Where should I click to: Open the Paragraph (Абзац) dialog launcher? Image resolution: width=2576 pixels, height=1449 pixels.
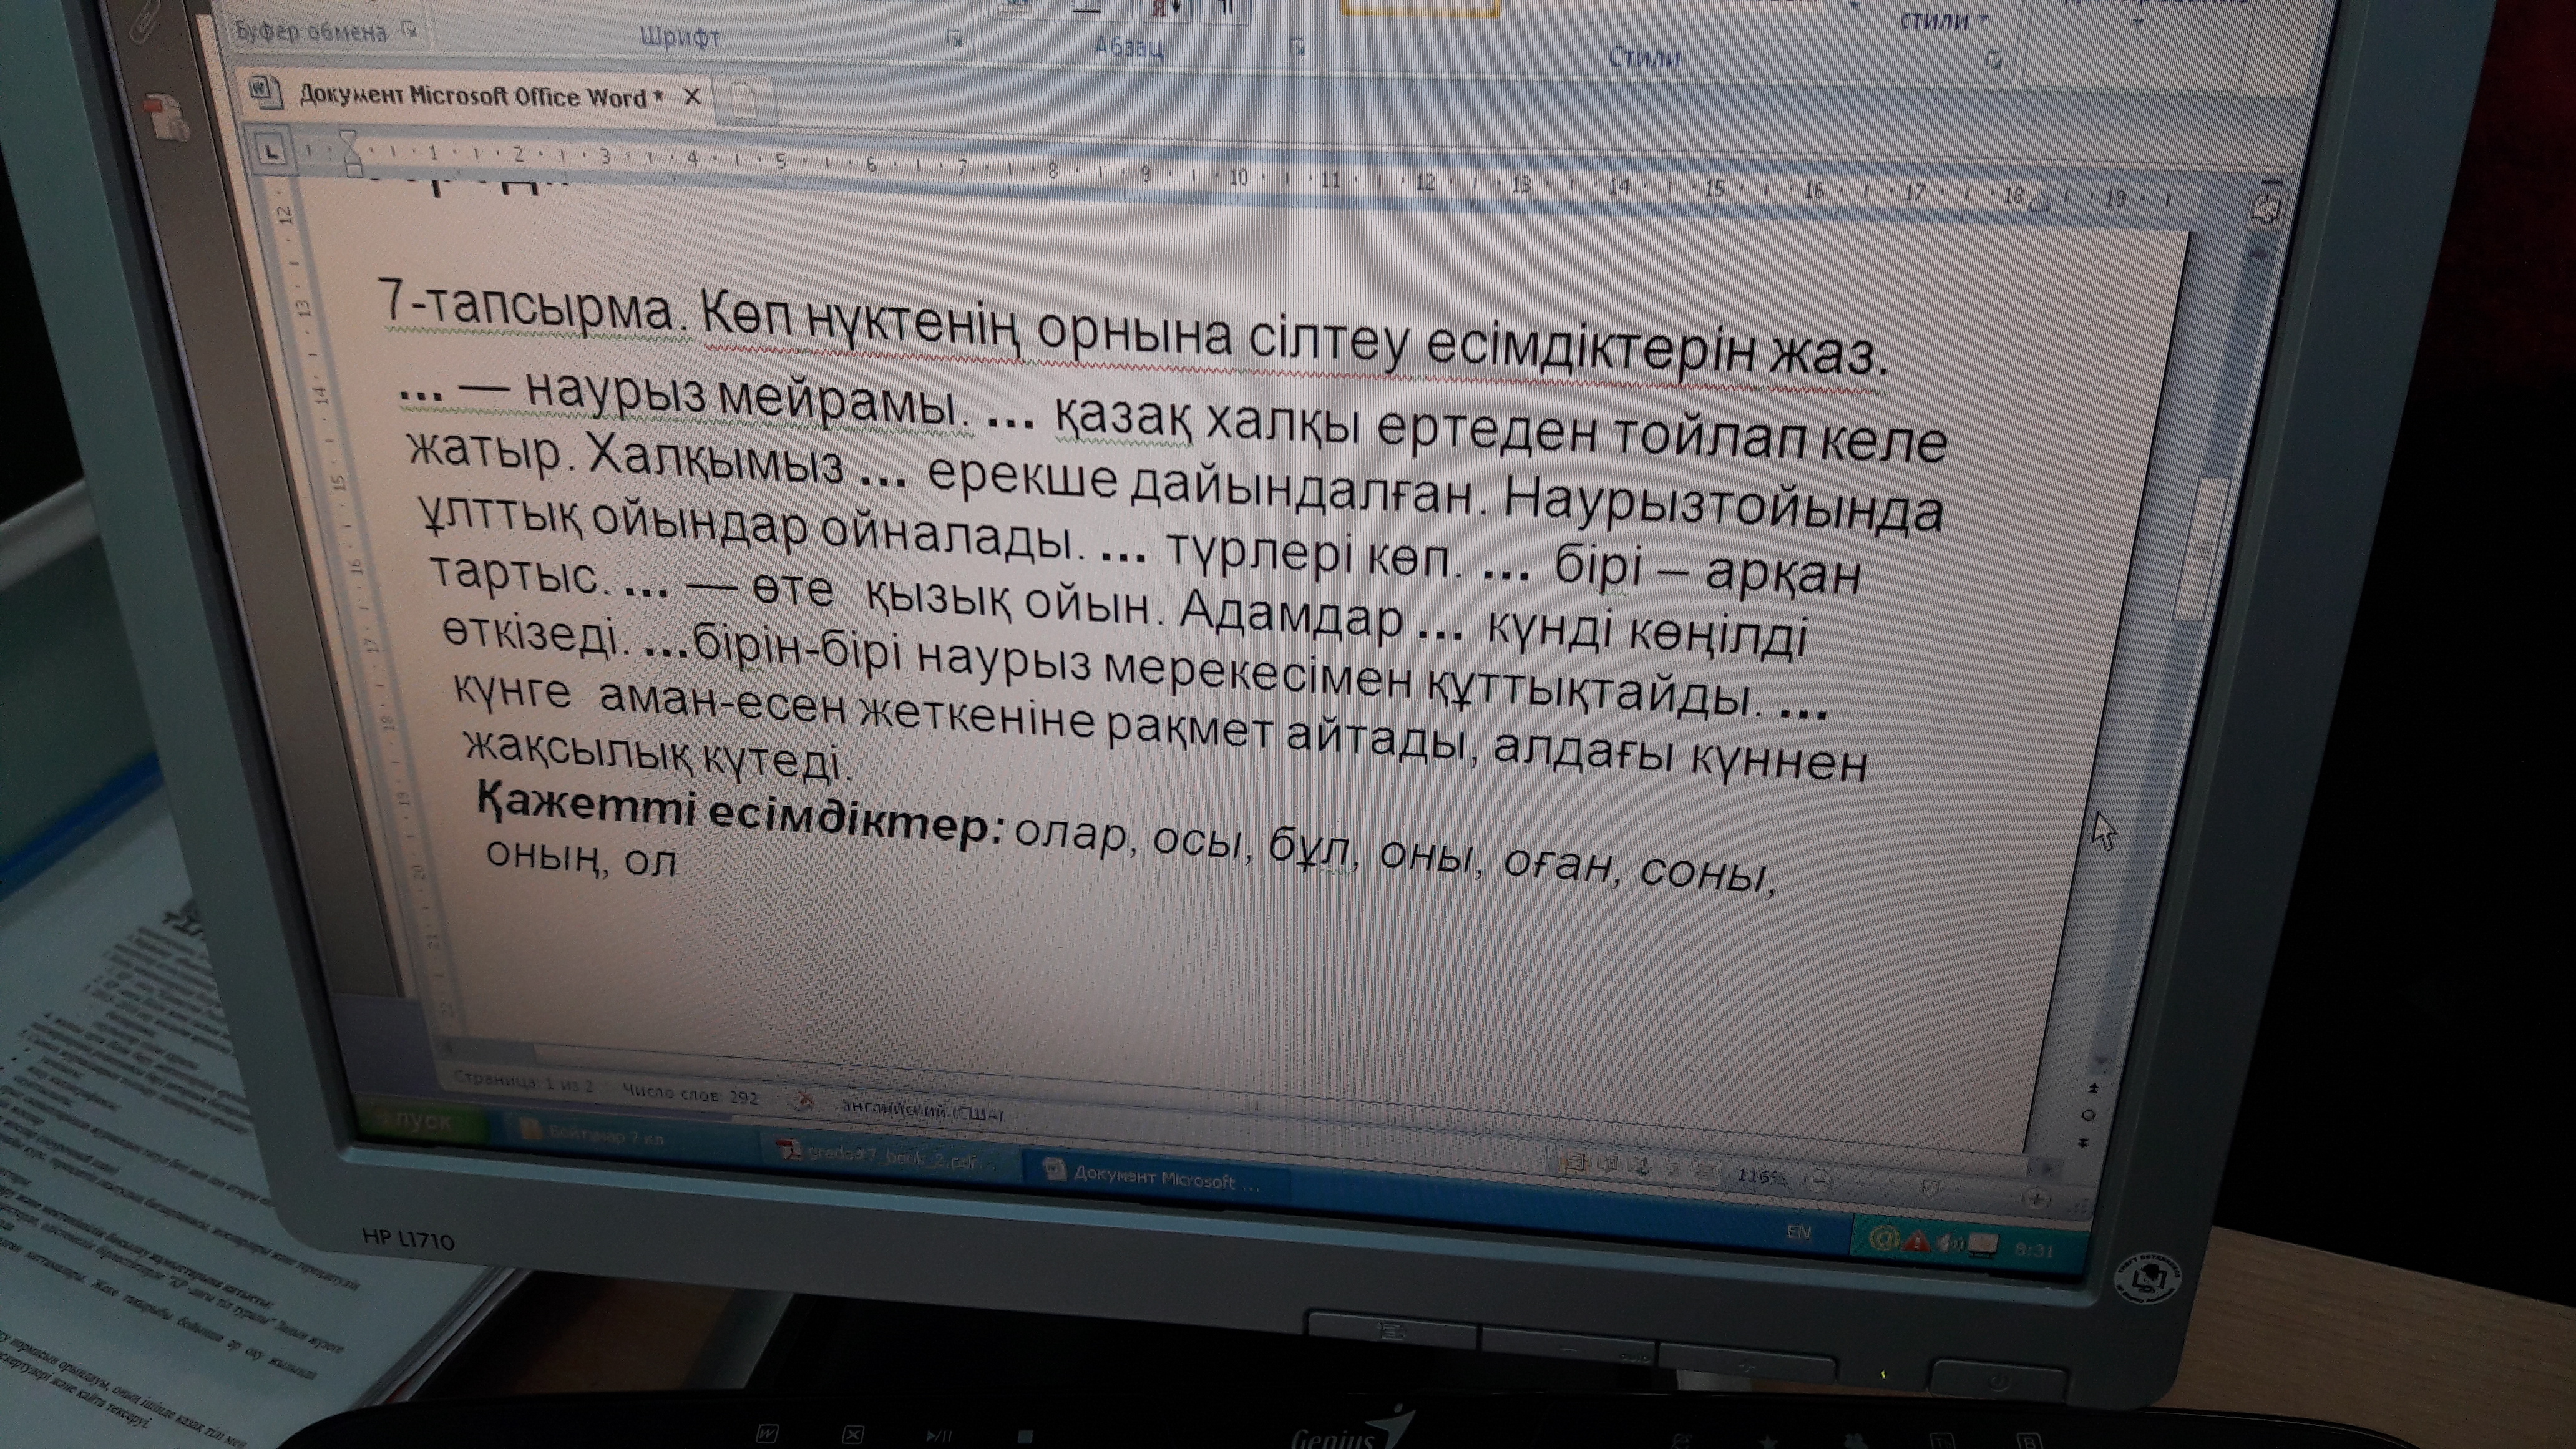point(1297,47)
